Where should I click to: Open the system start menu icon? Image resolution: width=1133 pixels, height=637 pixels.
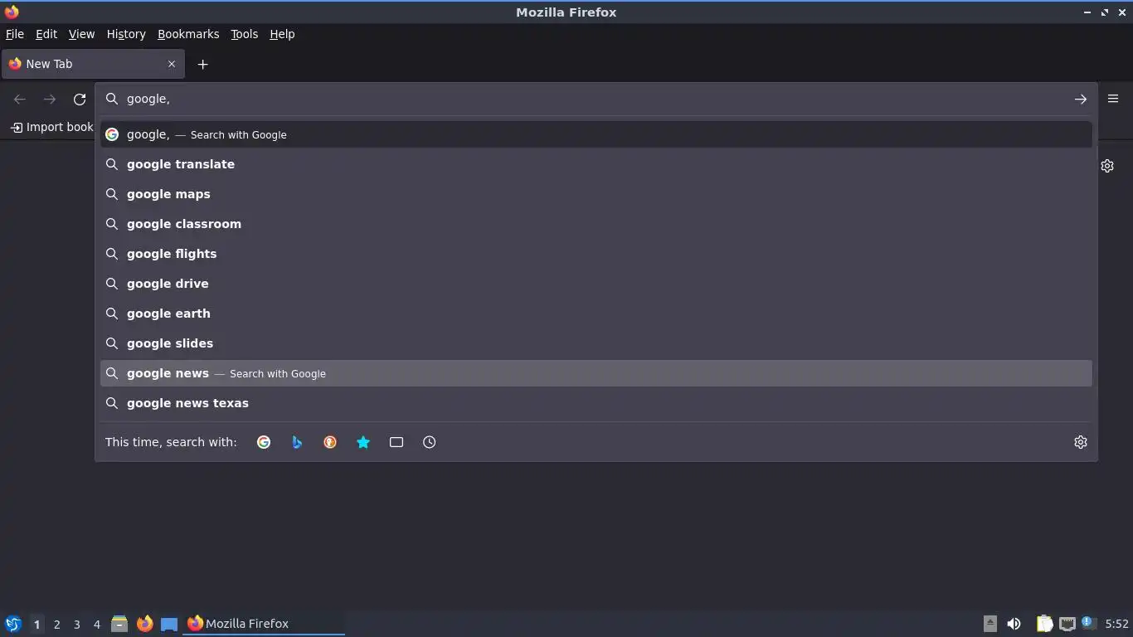(x=13, y=624)
